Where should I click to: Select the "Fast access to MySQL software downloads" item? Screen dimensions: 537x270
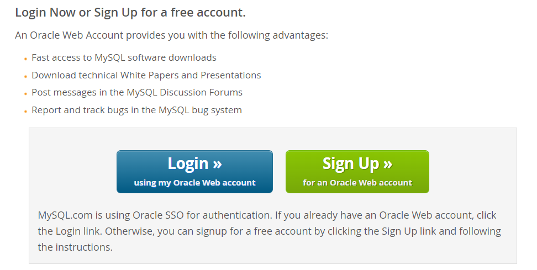click(x=124, y=57)
